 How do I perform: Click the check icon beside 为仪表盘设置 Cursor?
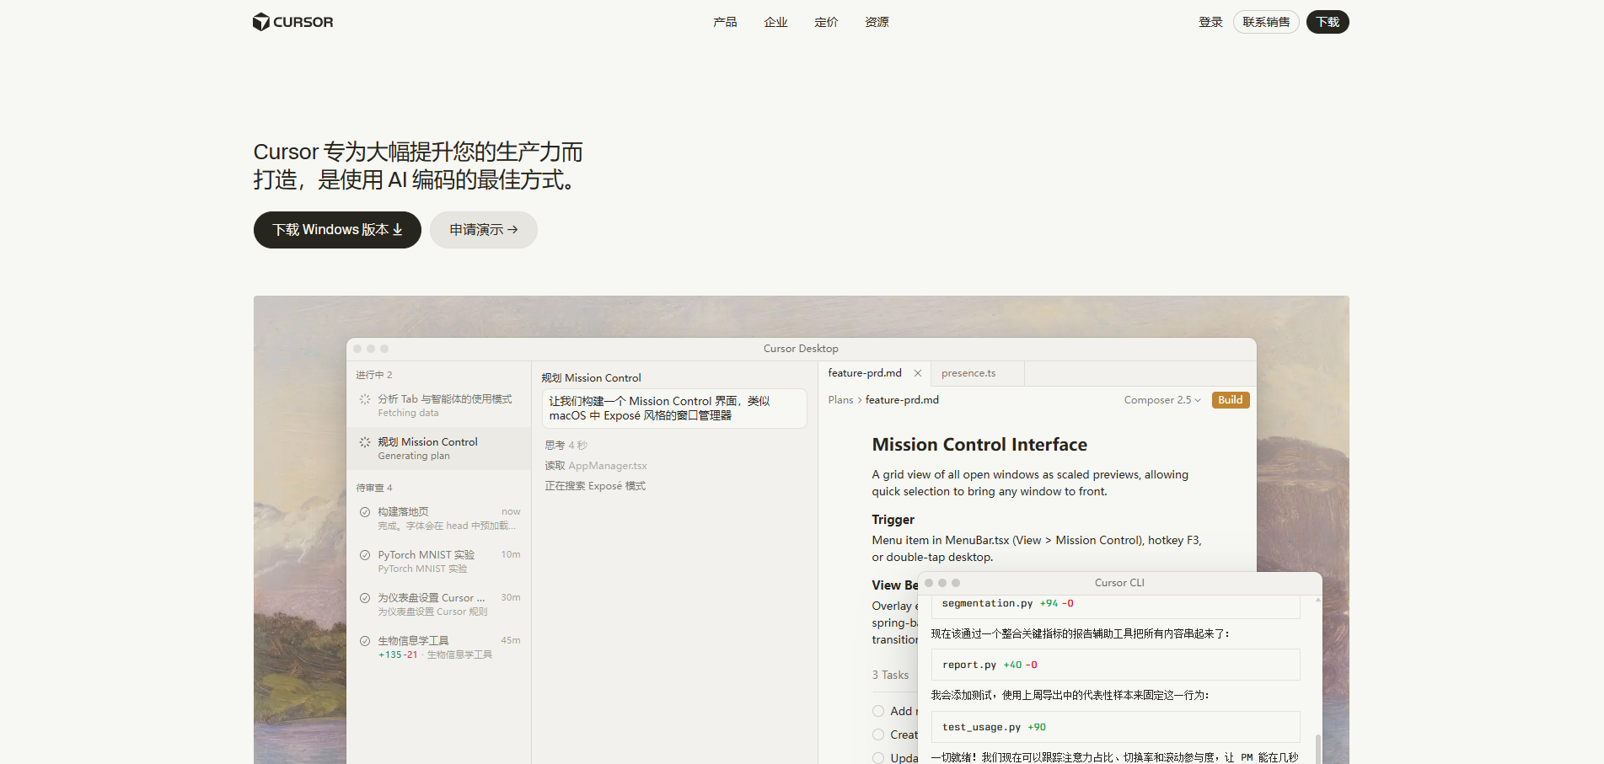365,598
